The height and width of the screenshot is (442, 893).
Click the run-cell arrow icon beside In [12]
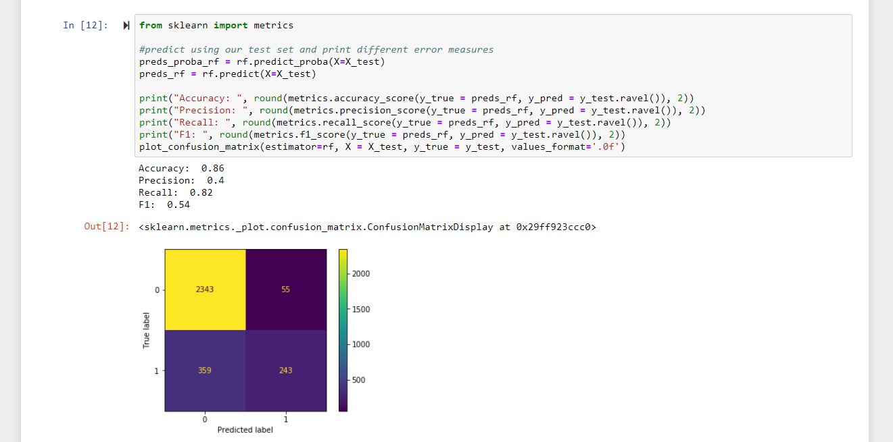[126, 25]
